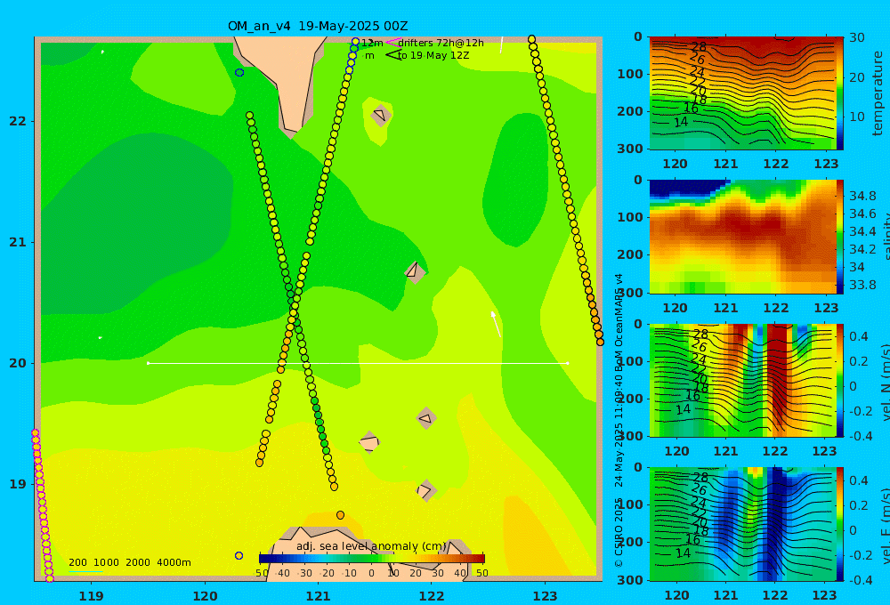Click the "12m" legend label
The height and width of the screenshot is (605, 890).
pyautogui.click(x=372, y=43)
